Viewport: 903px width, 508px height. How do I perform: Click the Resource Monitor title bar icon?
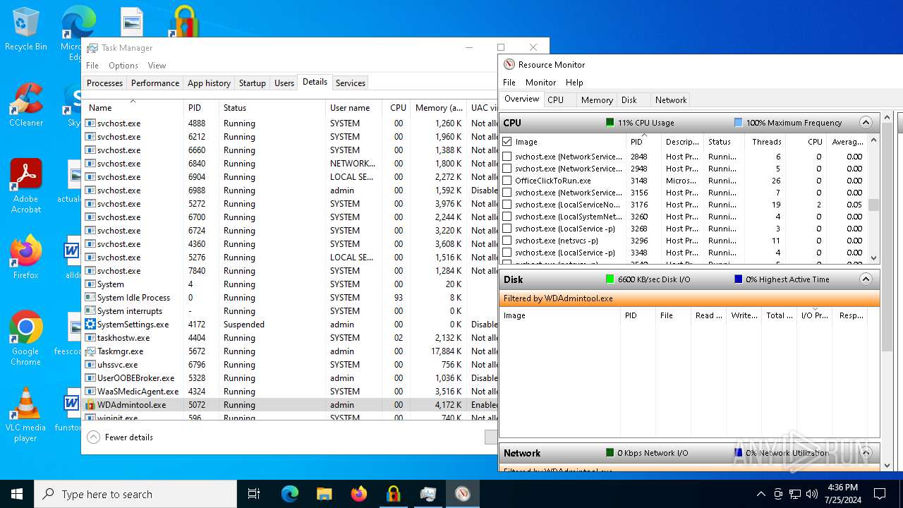tap(509, 64)
